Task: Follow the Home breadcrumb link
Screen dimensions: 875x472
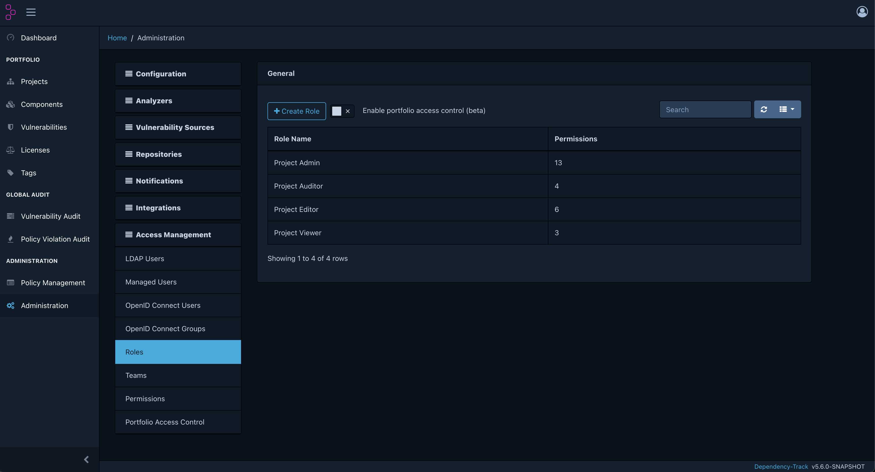Action: (117, 38)
